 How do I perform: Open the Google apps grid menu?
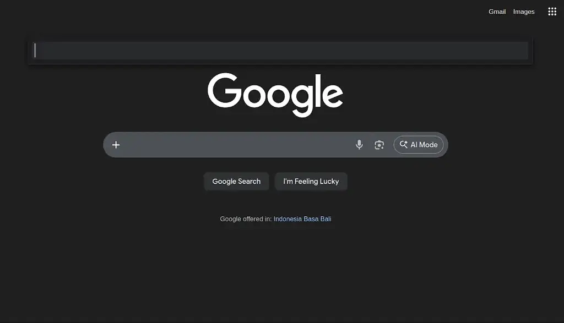pos(552,12)
